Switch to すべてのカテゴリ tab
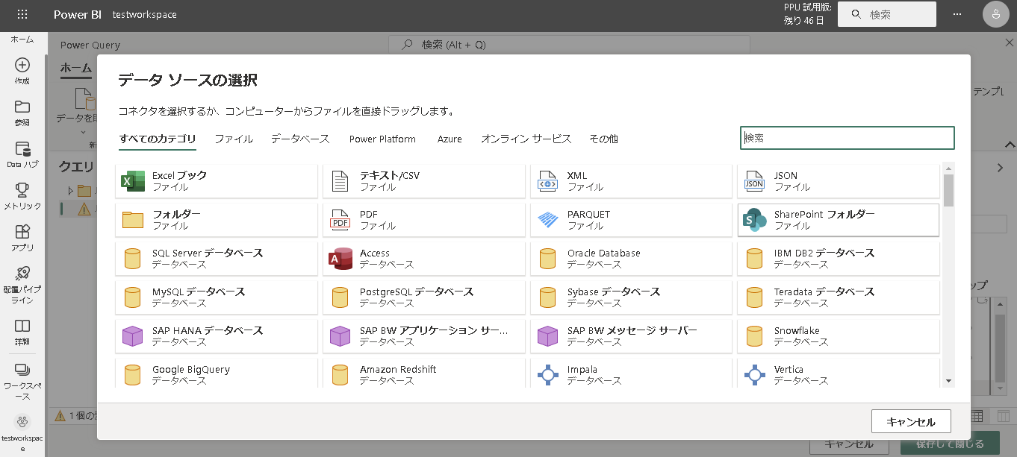 coord(158,139)
